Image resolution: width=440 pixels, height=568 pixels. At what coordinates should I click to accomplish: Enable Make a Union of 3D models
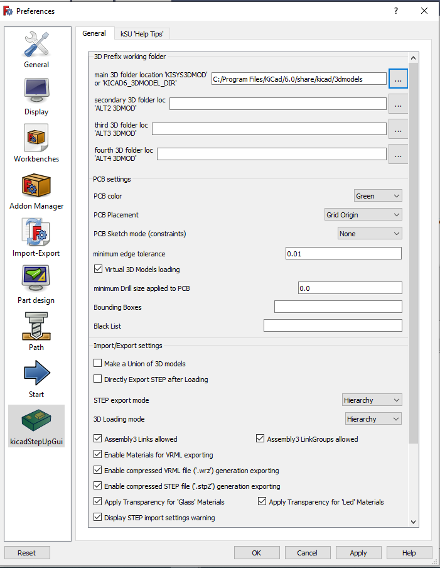coord(98,363)
